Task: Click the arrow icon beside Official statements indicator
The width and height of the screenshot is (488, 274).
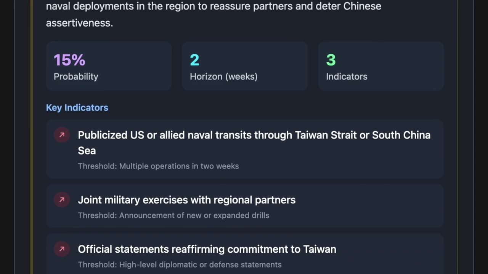Action: (62, 249)
